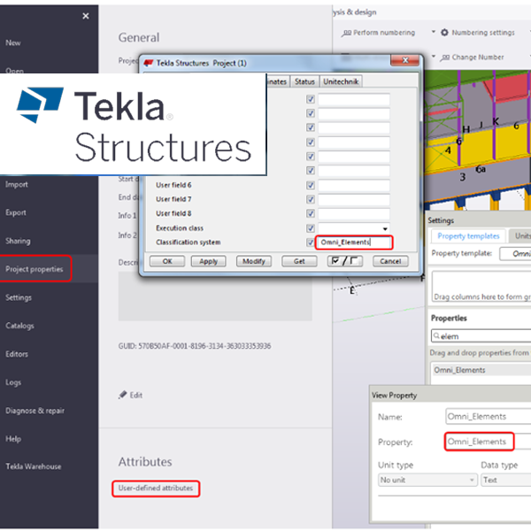Click the 3D model view
Viewport: 531px width, 531px height.
pyautogui.click(x=478, y=139)
